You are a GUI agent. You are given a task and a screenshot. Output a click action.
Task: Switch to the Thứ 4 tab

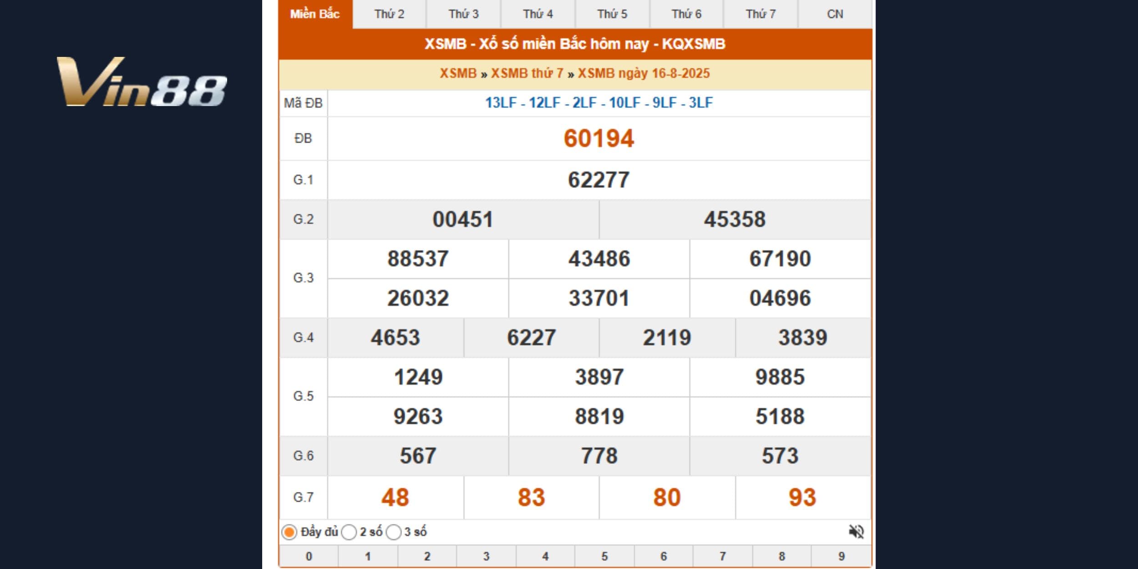coord(538,14)
